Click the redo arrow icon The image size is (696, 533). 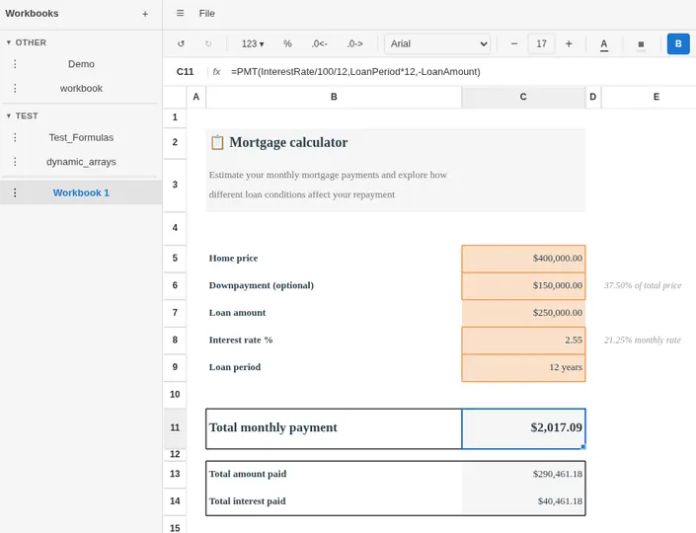click(x=208, y=43)
